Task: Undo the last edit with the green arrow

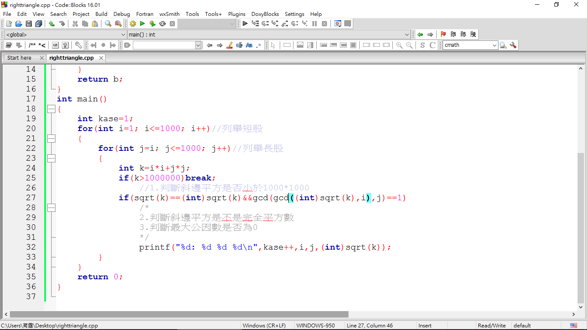Action: [52, 24]
